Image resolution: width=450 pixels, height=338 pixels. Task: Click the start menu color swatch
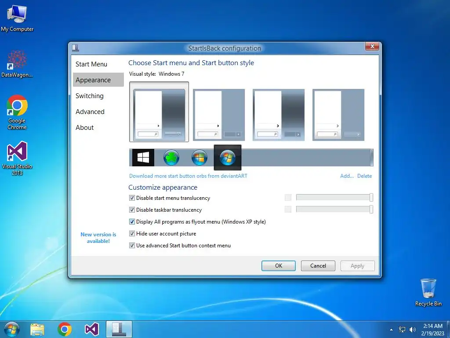pos(288,198)
